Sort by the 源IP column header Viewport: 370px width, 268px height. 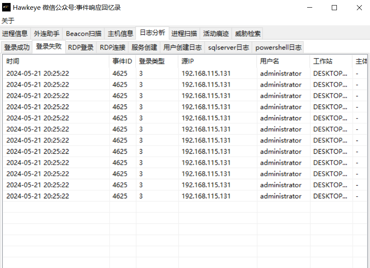click(217, 61)
